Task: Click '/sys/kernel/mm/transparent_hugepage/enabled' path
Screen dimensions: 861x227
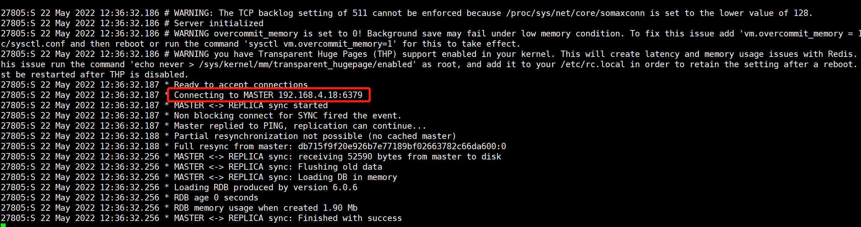Action: pos(306,64)
